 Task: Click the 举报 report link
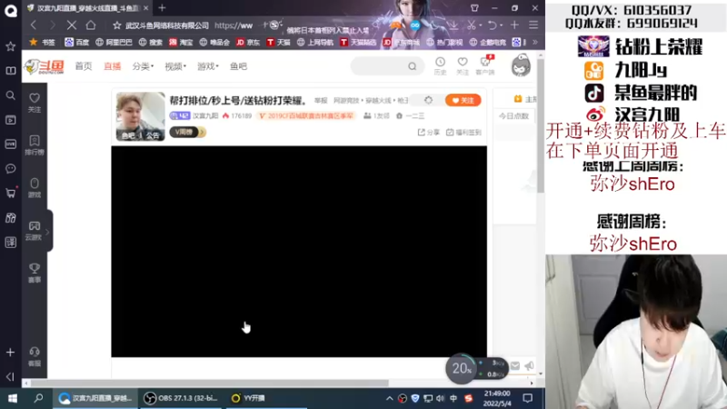point(321,100)
